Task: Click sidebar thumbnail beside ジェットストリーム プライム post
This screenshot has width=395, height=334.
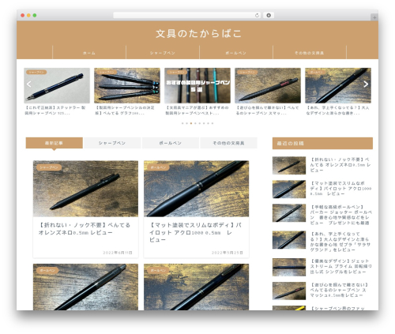Action: coord(289,267)
